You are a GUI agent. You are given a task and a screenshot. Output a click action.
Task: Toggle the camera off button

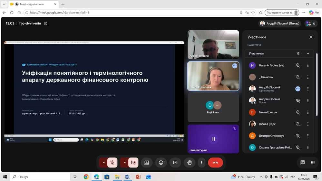click(x=133, y=163)
